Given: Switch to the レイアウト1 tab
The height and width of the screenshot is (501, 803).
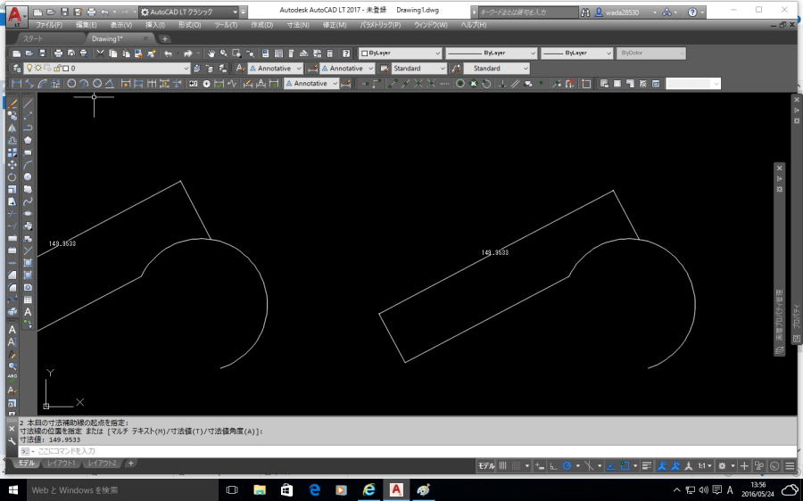Looking at the screenshot, I should pos(61,464).
